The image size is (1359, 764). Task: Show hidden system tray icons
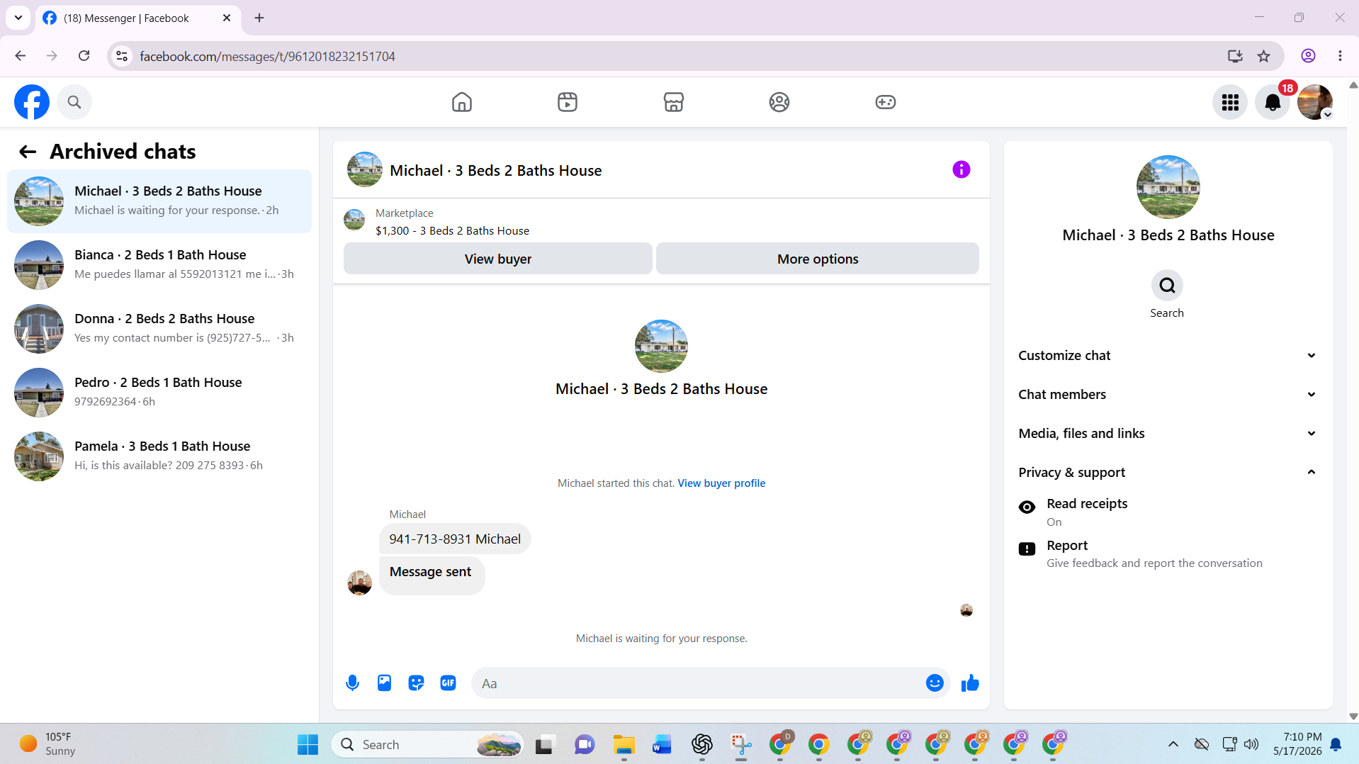click(1173, 744)
